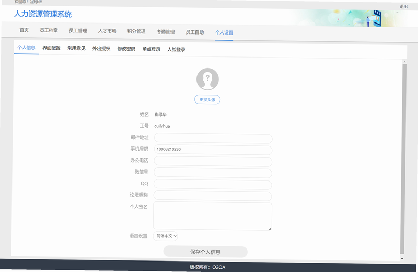Open the 修改密码 tab
Screen dimensions: 418x272
coord(126,49)
